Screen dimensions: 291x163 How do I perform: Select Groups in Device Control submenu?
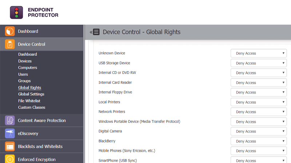pos(24,81)
